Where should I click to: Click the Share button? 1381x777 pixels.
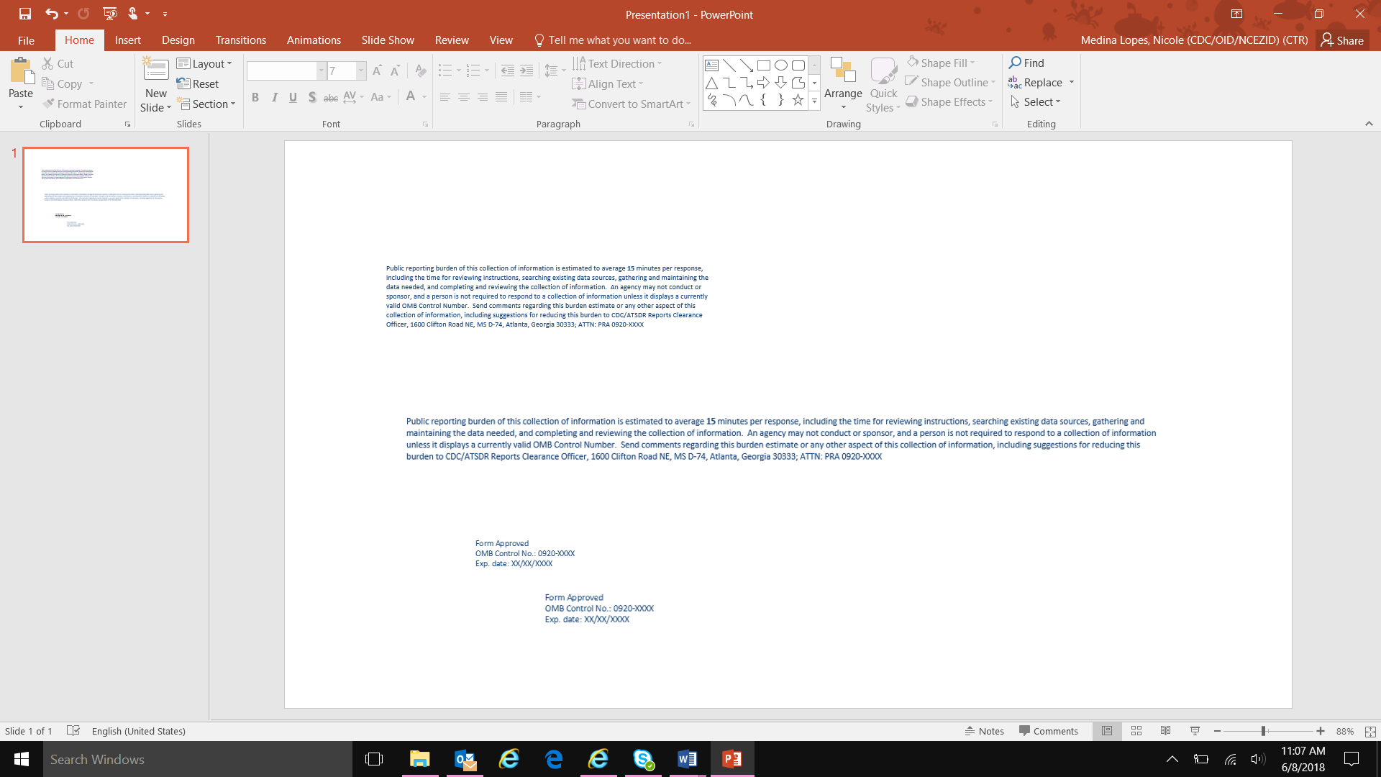coord(1342,40)
